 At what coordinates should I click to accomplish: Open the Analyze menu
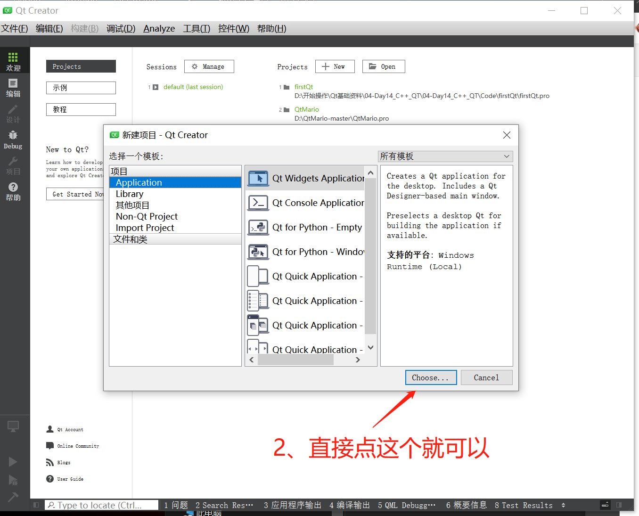[x=159, y=29]
